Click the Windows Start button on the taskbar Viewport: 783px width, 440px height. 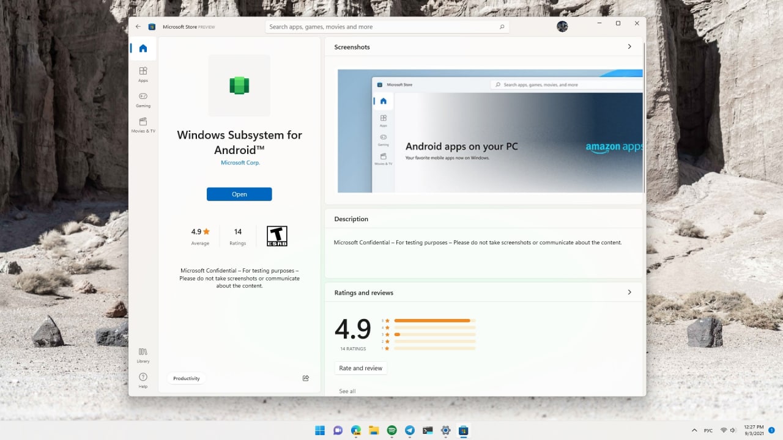[x=320, y=430]
